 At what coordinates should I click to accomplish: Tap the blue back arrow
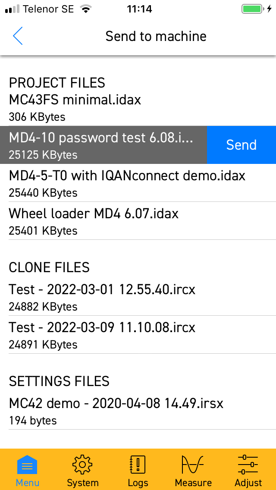click(18, 36)
